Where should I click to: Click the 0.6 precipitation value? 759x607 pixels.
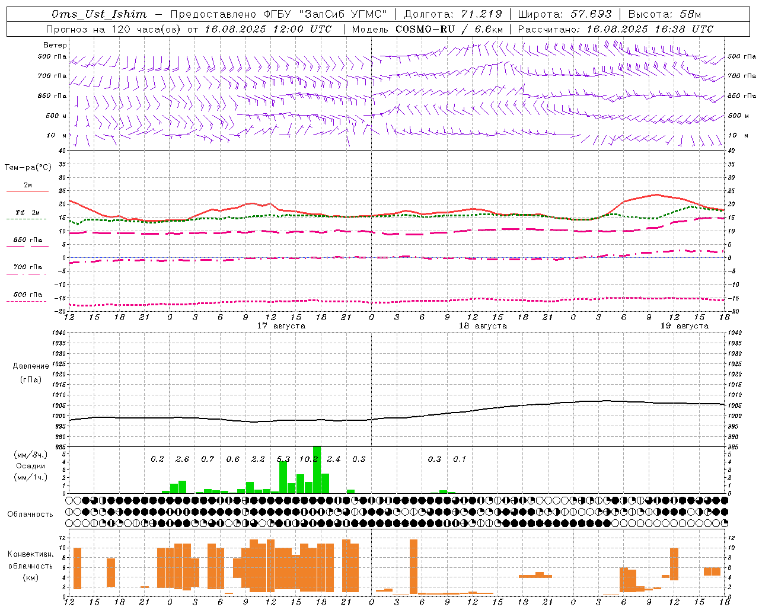coord(232,459)
